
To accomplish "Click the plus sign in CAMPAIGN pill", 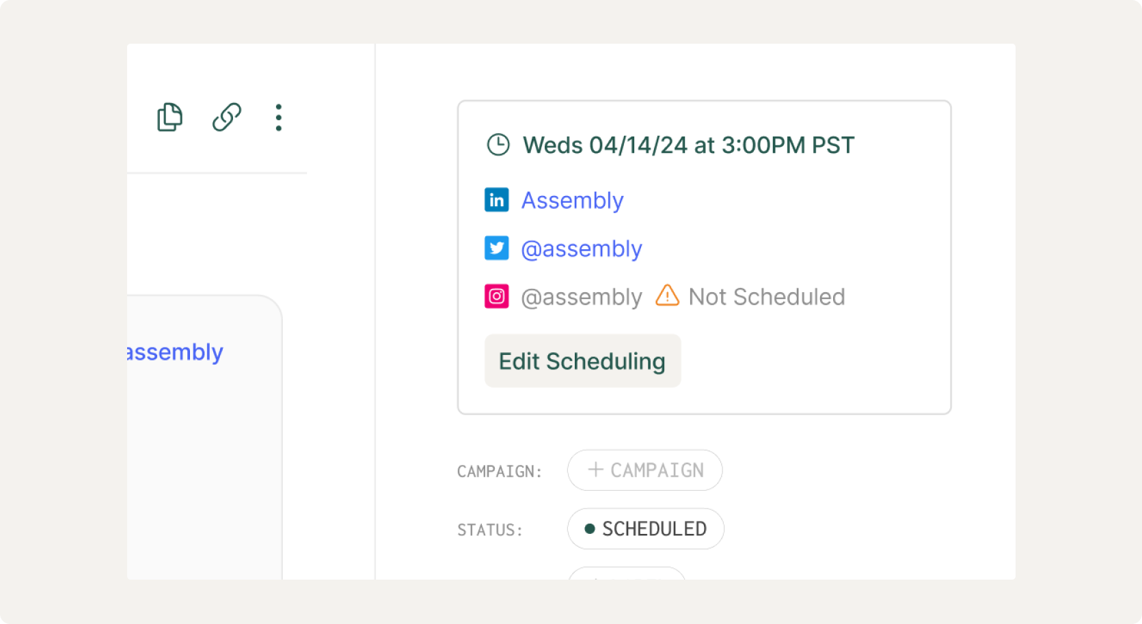I will [595, 470].
